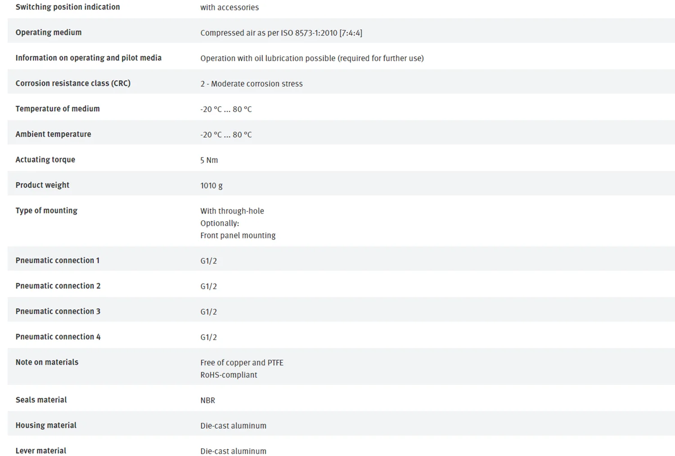Select the Lever material die-cast aluminum value
Viewport: 675px width, 456px height.
click(233, 451)
